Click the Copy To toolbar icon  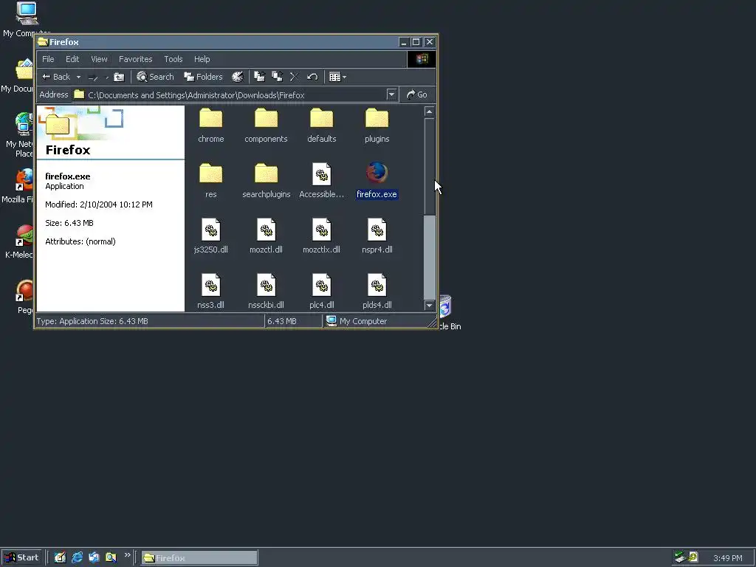coord(278,77)
